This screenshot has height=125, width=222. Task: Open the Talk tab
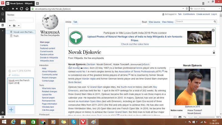coord(75,22)
